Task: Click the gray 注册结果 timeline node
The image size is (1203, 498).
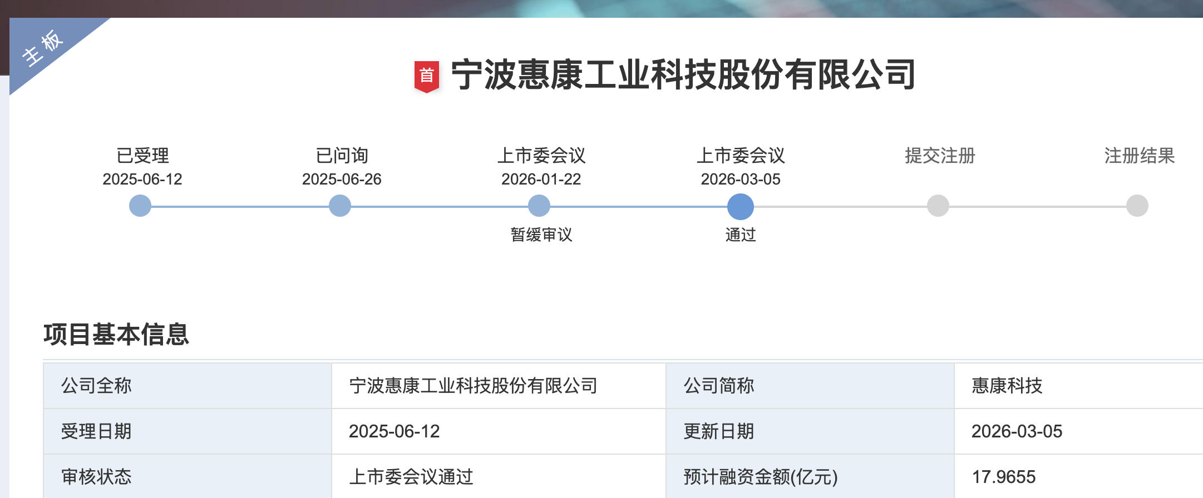Action: pyautogui.click(x=1137, y=206)
